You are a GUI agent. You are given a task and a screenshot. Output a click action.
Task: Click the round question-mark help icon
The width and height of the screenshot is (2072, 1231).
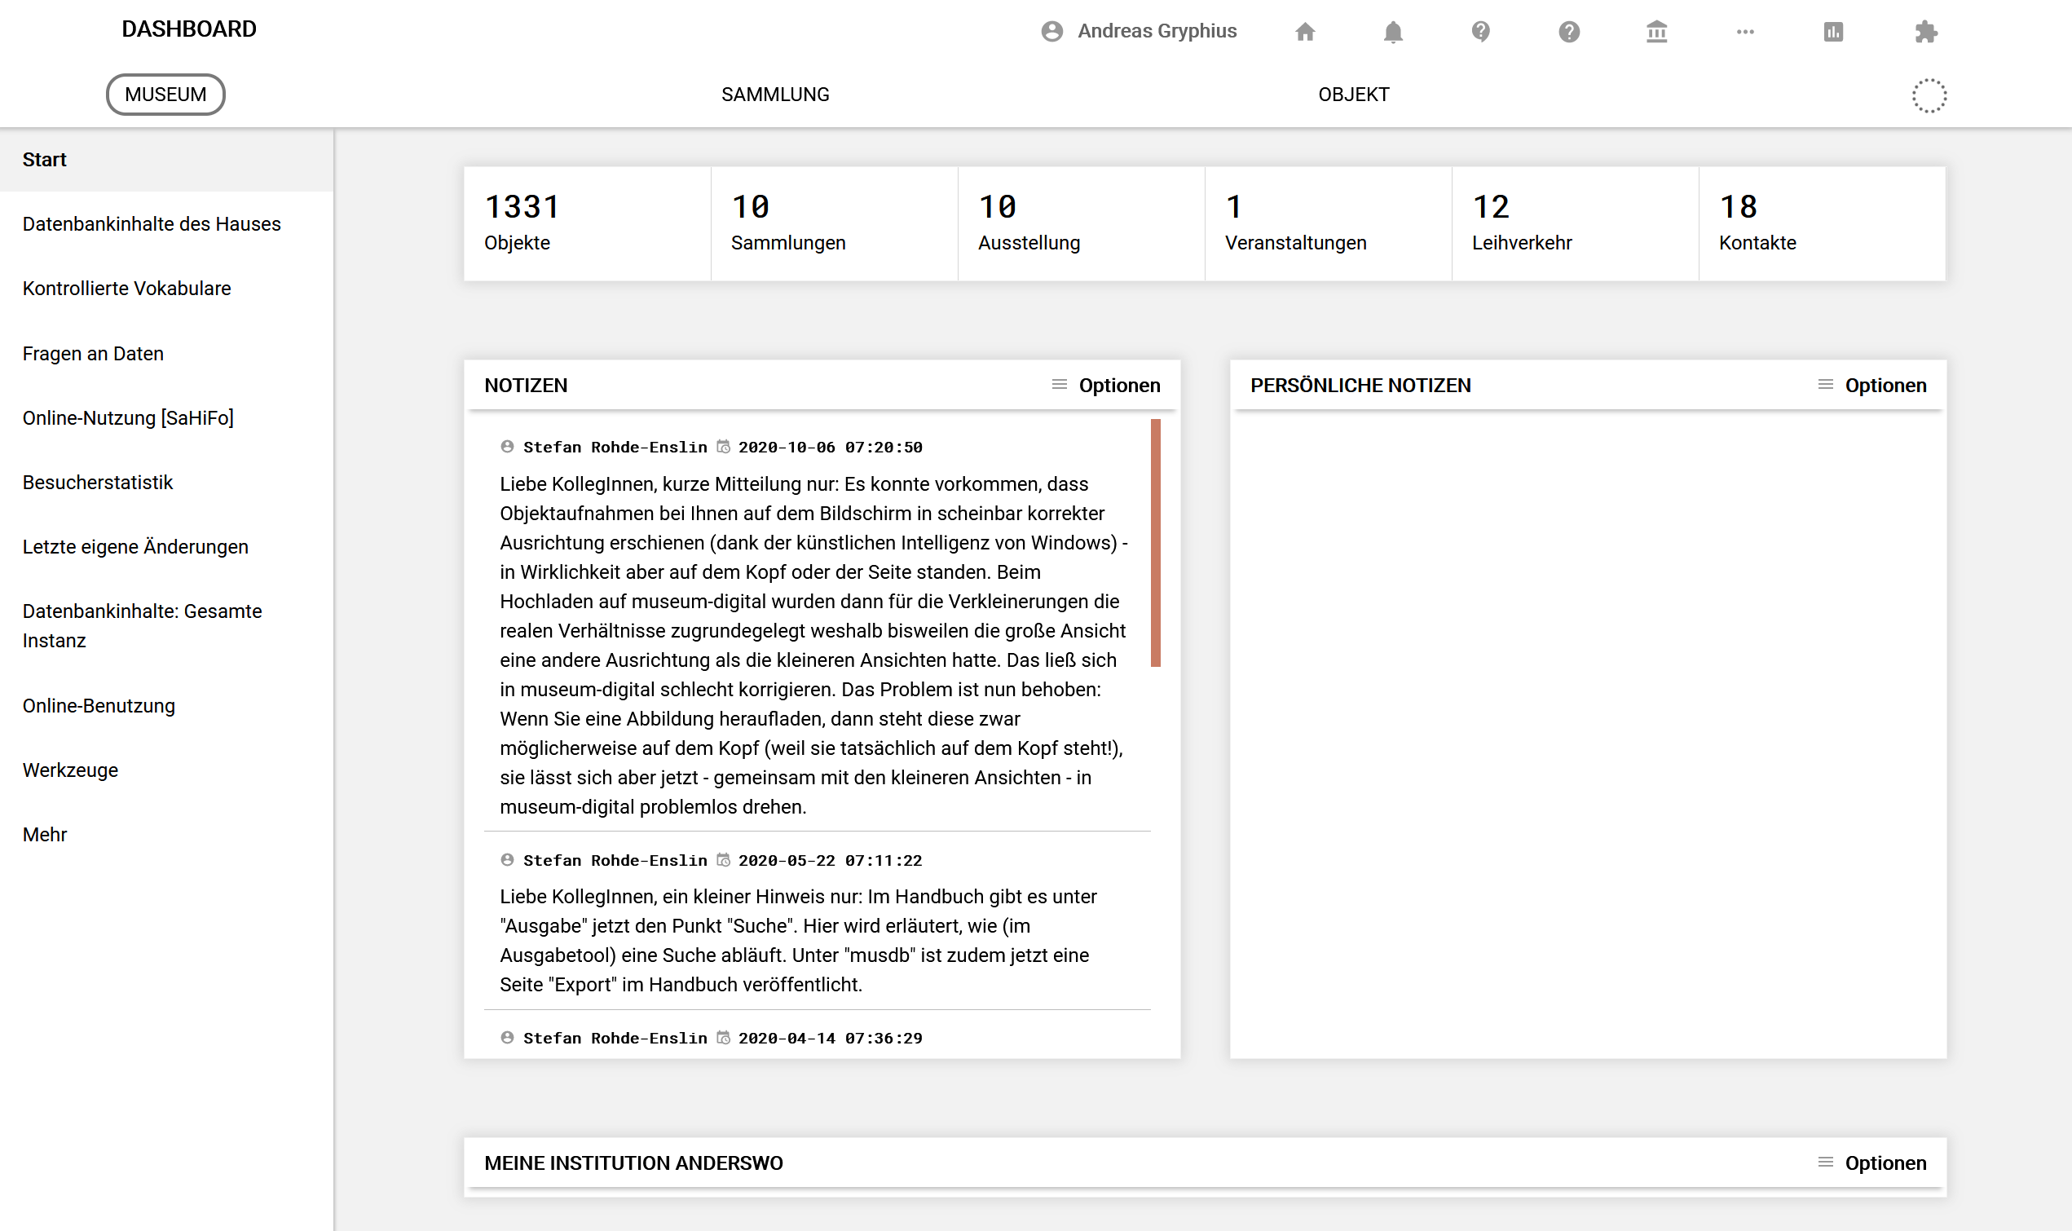(x=1569, y=32)
